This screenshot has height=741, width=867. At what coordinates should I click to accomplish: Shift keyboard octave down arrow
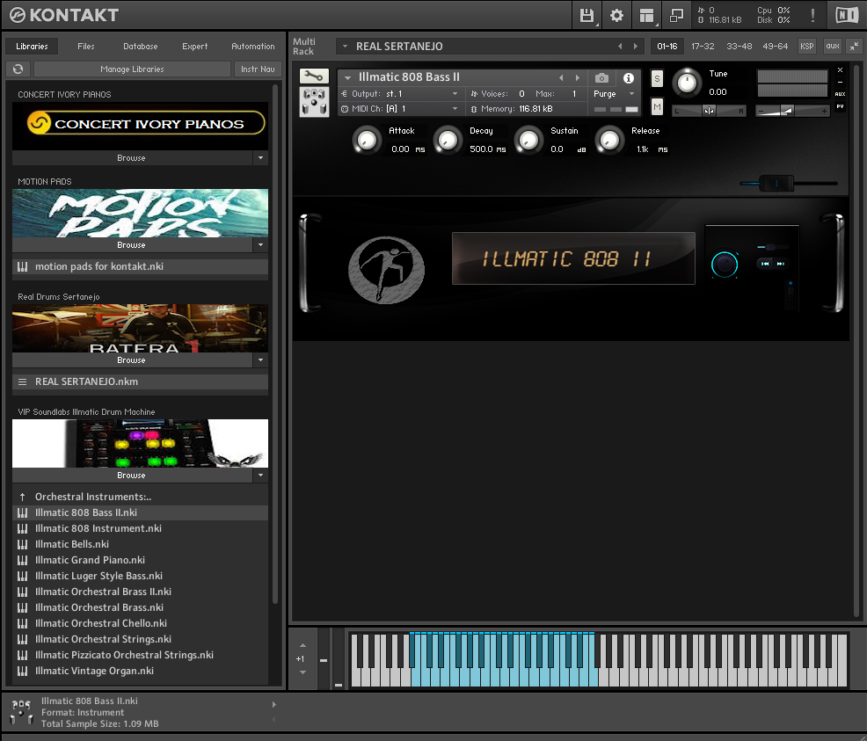pos(302,672)
